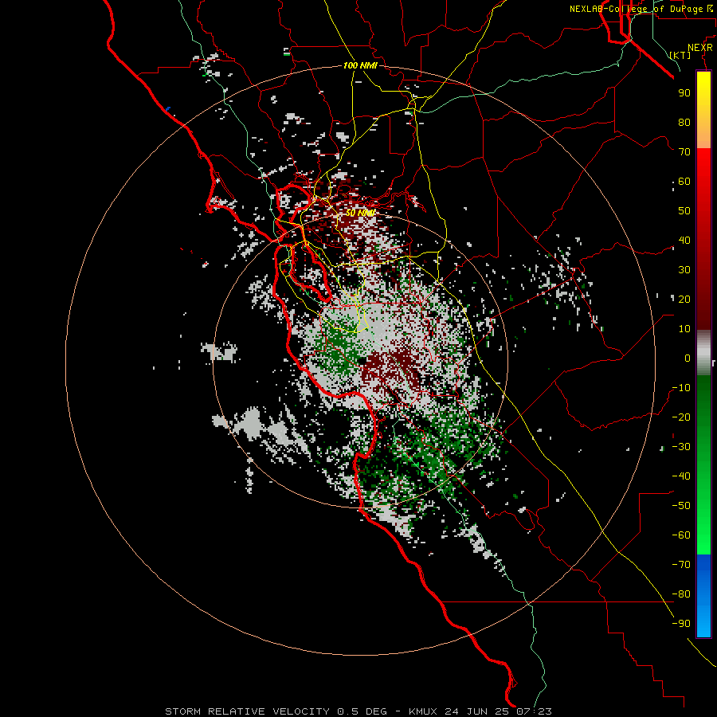Click the KMUX station identifier in footer
Viewport: 717px width, 717px height.
point(423,711)
